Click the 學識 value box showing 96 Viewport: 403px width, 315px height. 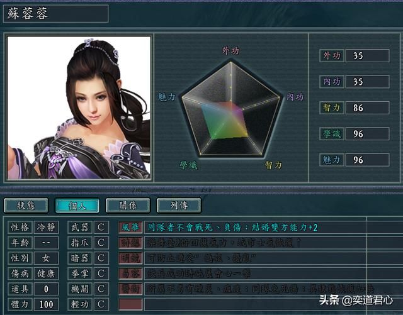tap(368, 134)
